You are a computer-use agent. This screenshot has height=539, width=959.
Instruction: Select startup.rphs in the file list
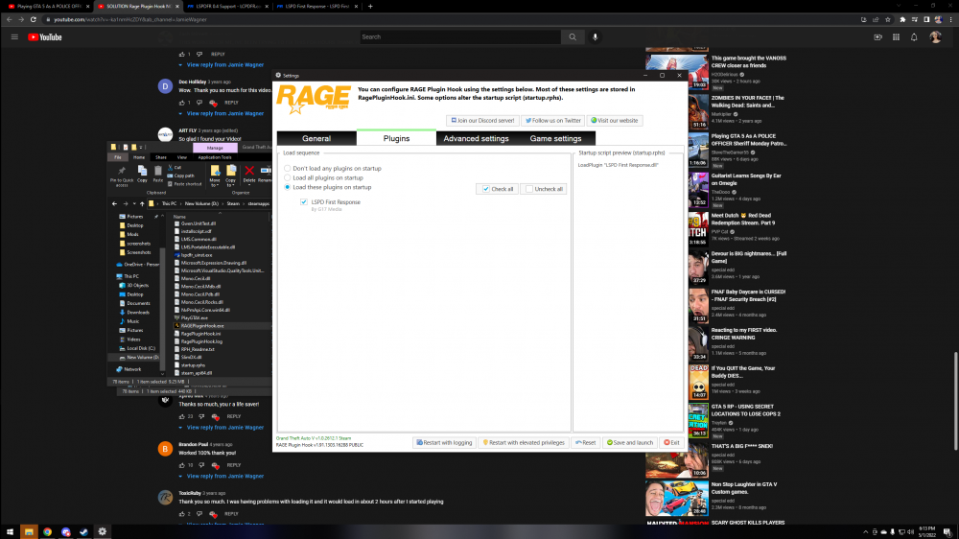click(193, 365)
